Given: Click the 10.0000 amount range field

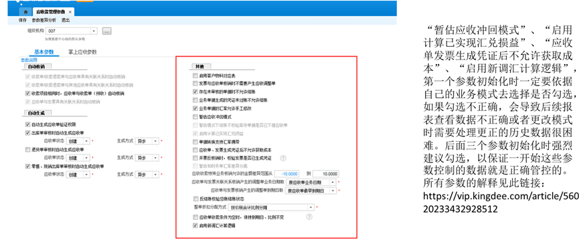Looking at the screenshot, I should click(326, 174).
